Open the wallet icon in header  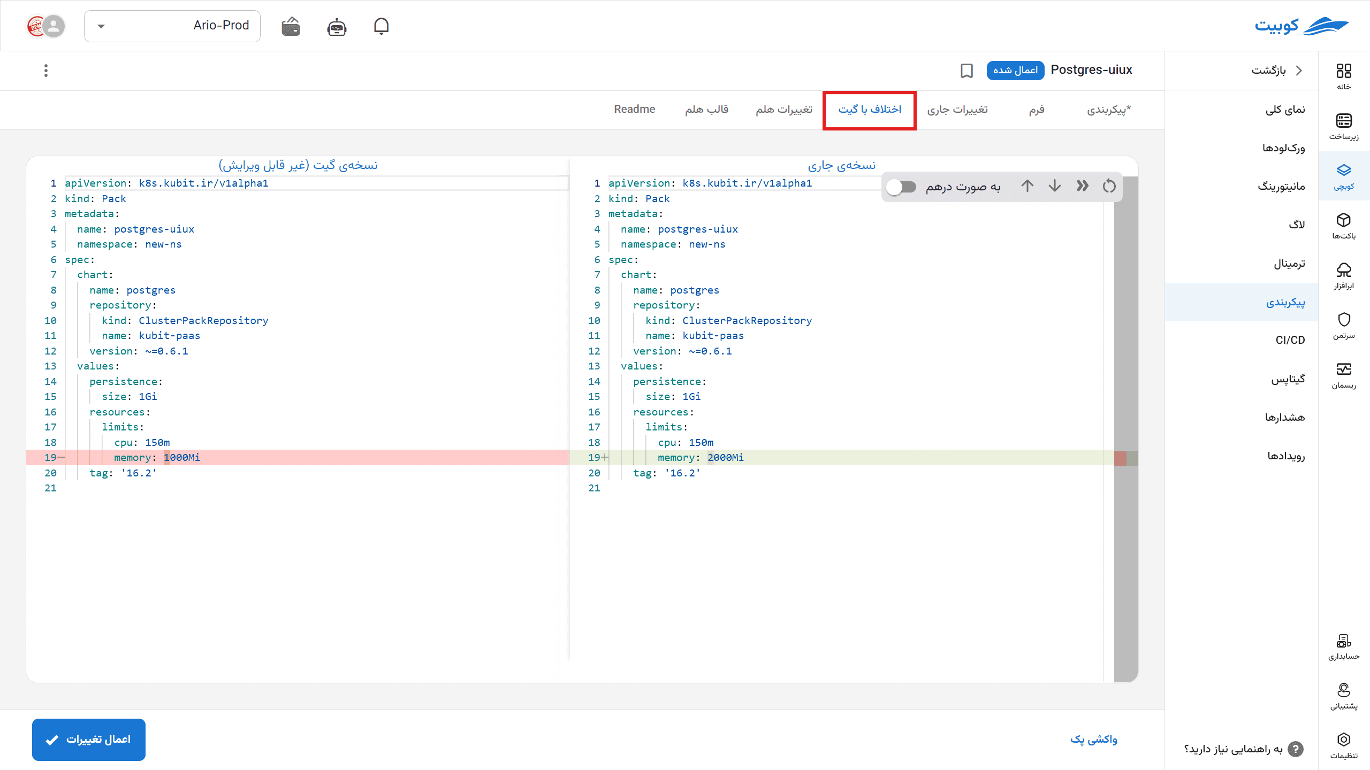291,26
